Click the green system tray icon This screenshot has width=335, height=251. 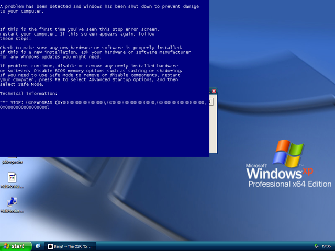316,246
